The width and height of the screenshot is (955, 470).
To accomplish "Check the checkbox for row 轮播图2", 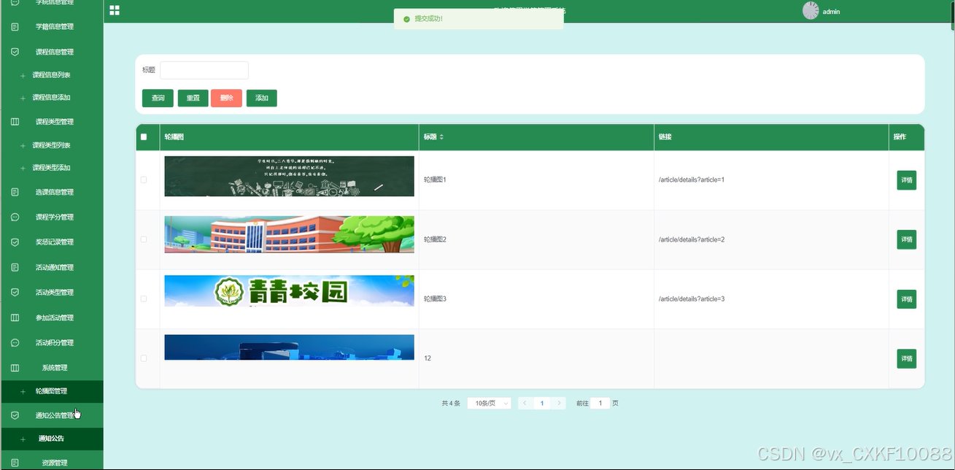I will pyautogui.click(x=144, y=239).
